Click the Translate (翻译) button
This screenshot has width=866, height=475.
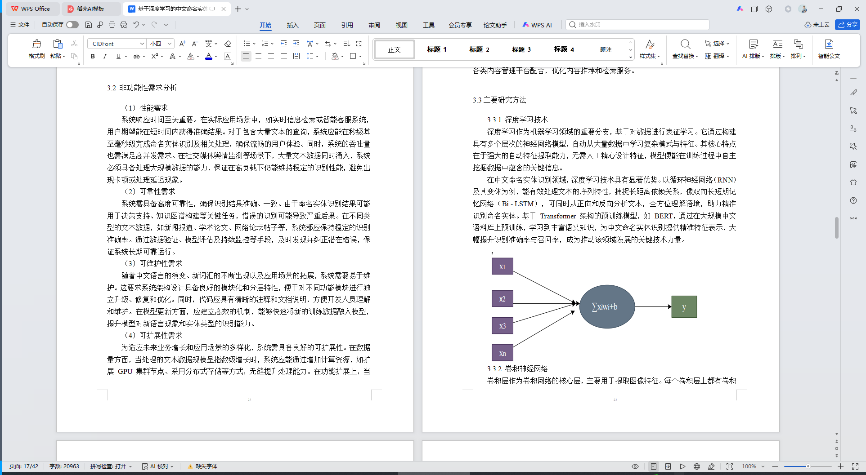pyautogui.click(x=717, y=56)
